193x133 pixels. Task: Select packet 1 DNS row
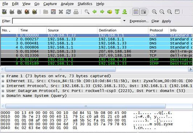[x=97, y=36]
